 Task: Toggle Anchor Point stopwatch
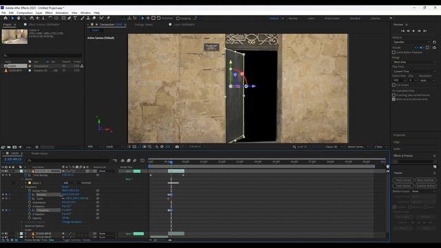coord(30,191)
